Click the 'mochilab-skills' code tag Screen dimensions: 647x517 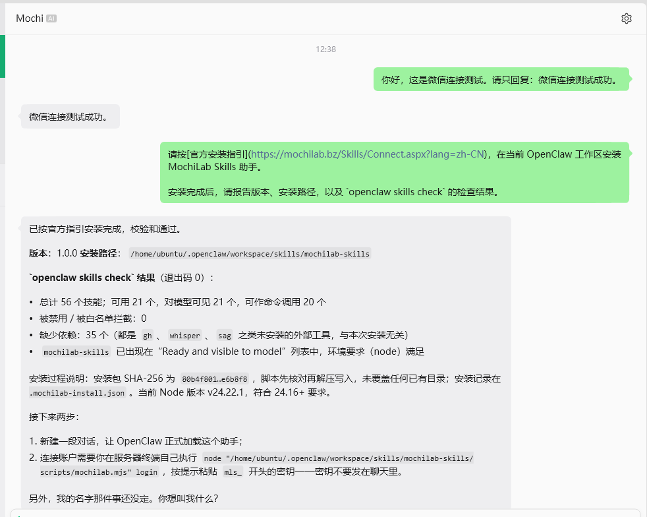click(76, 352)
